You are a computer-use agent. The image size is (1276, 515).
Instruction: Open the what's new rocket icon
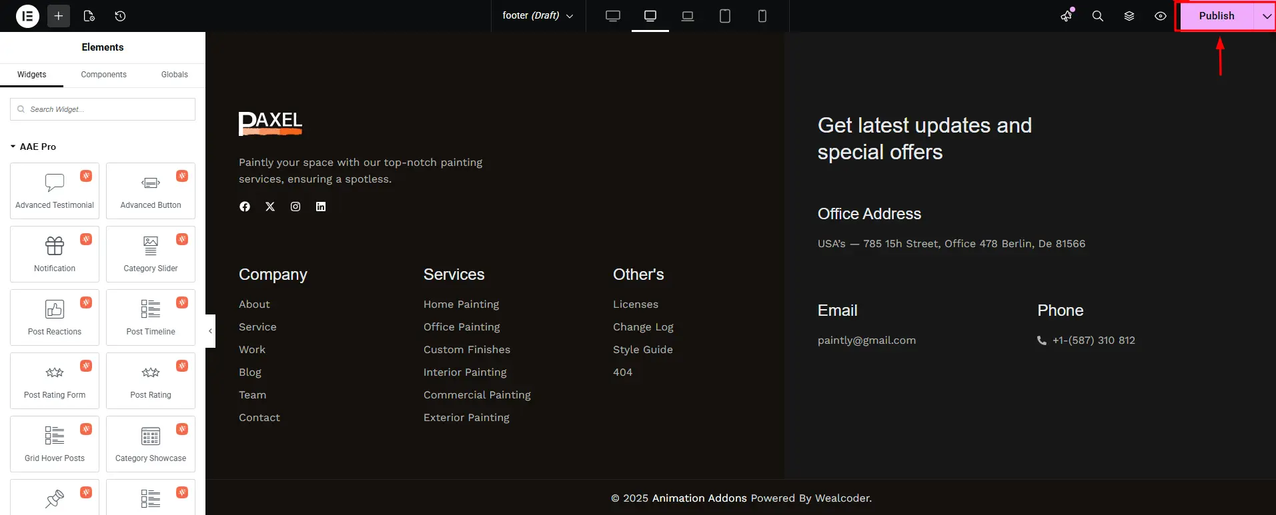click(x=1067, y=16)
